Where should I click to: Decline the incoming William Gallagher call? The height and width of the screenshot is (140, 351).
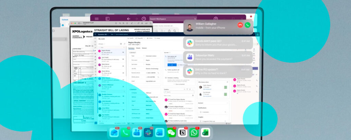pyautogui.click(x=240, y=25)
